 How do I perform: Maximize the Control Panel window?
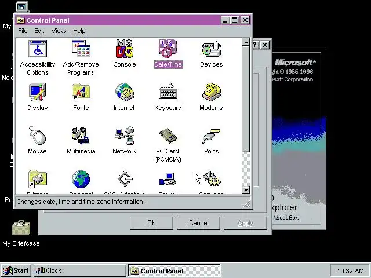pos(234,20)
